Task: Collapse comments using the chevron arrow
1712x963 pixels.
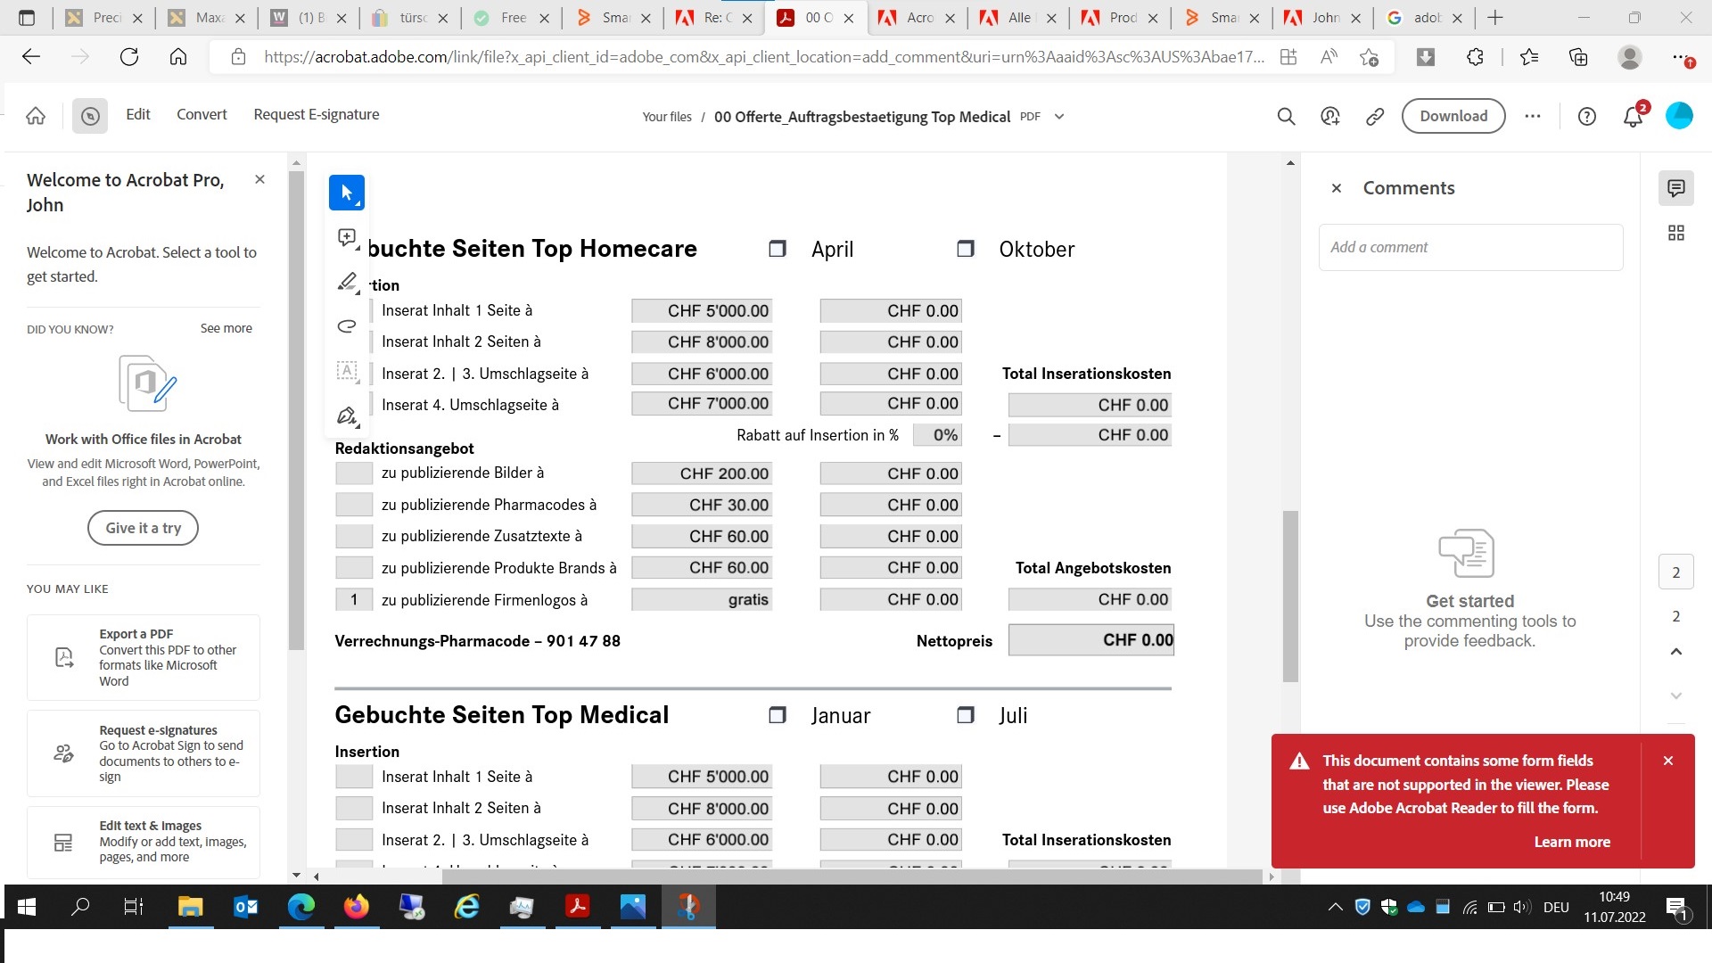Action: [x=1675, y=652]
